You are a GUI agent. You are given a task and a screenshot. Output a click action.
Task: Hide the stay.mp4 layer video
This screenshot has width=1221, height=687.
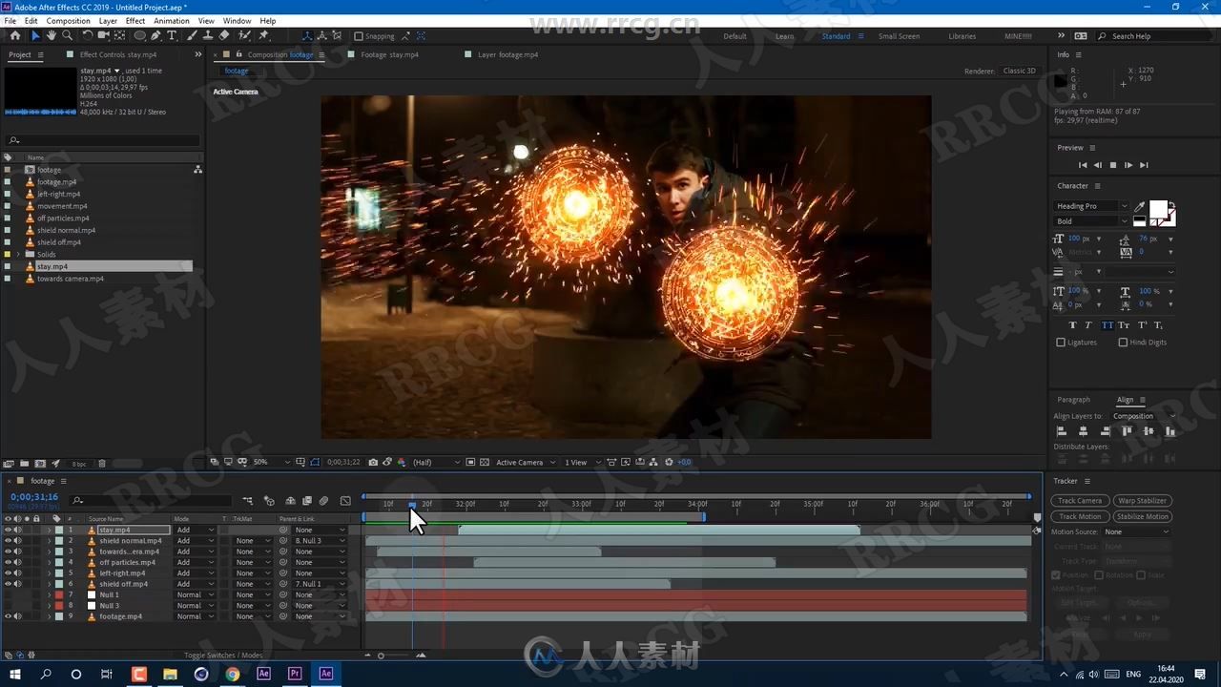(x=8, y=530)
